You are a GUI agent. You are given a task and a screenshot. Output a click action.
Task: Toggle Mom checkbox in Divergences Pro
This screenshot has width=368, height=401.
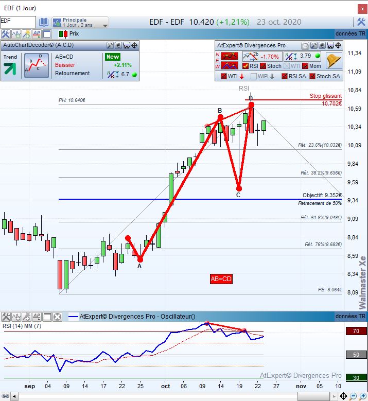click(305, 66)
